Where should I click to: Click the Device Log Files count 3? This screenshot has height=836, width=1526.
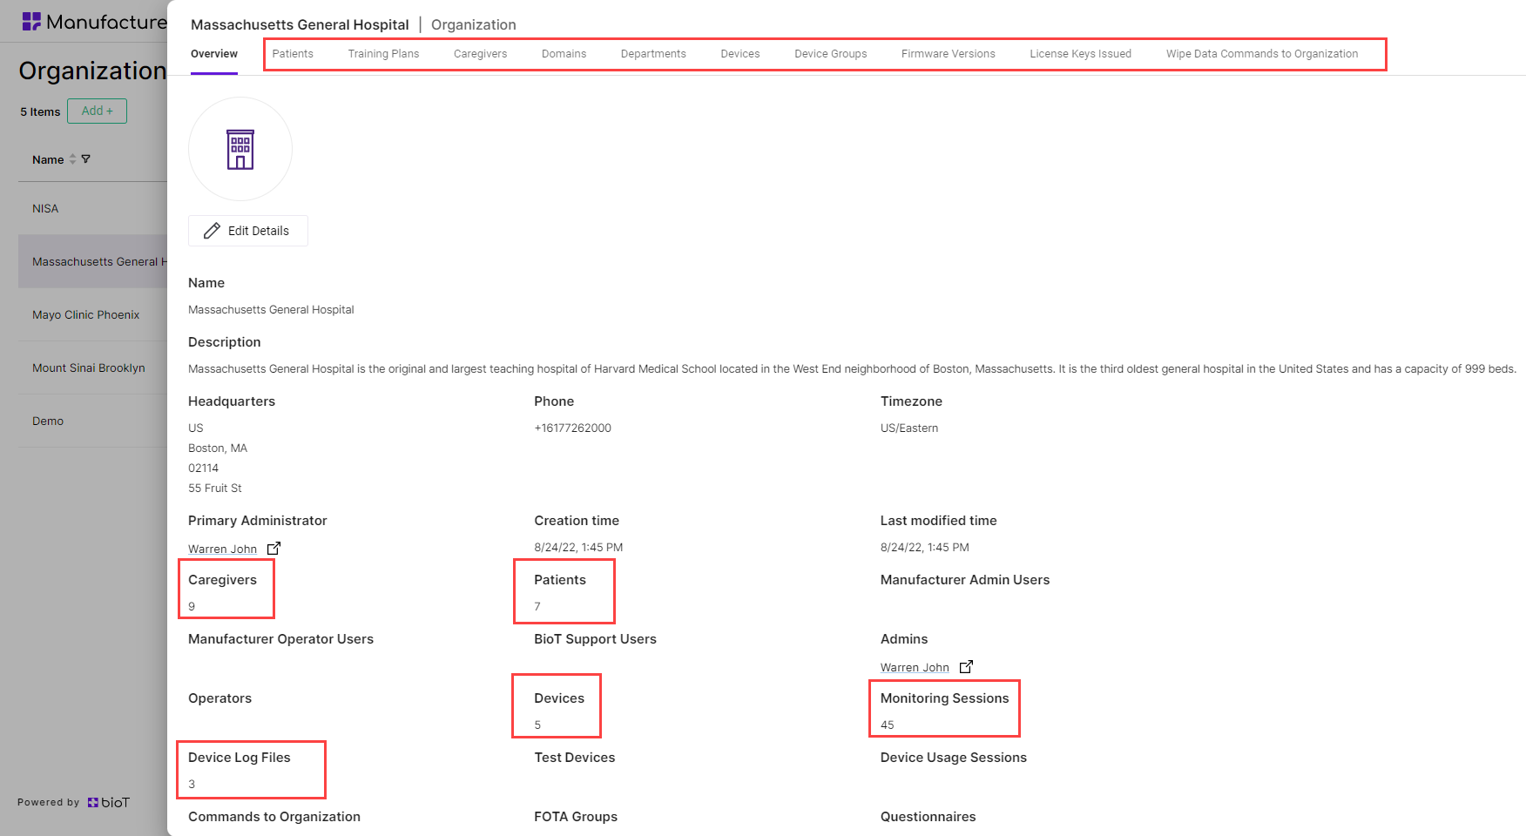[192, 784]
